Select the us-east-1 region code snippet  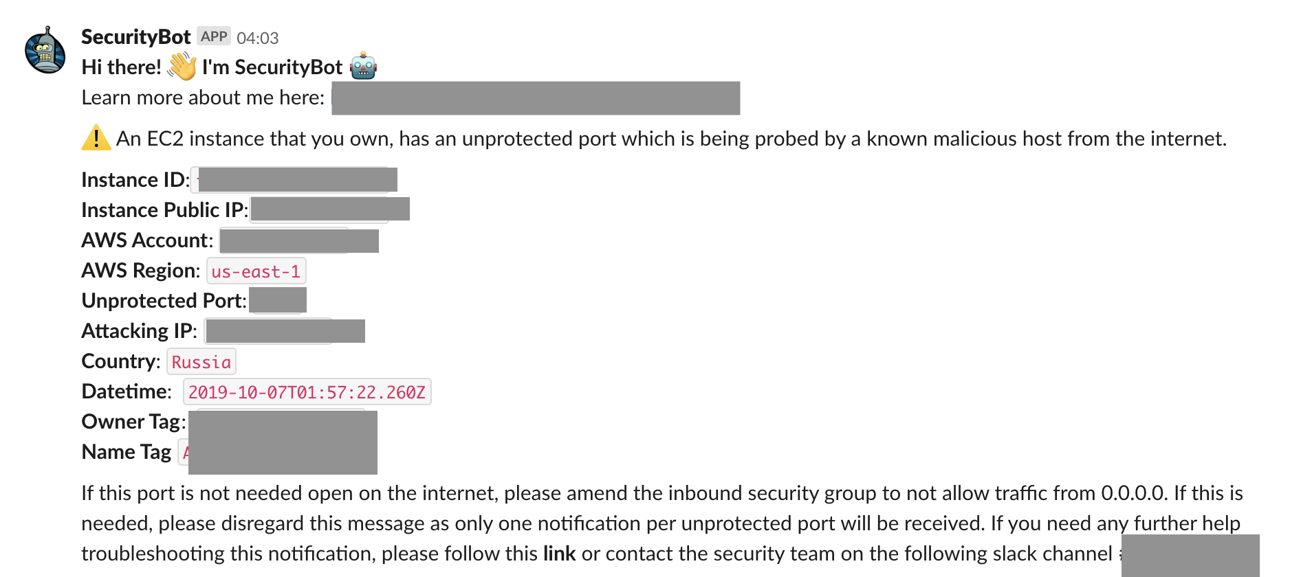click(x=255, y=271)
